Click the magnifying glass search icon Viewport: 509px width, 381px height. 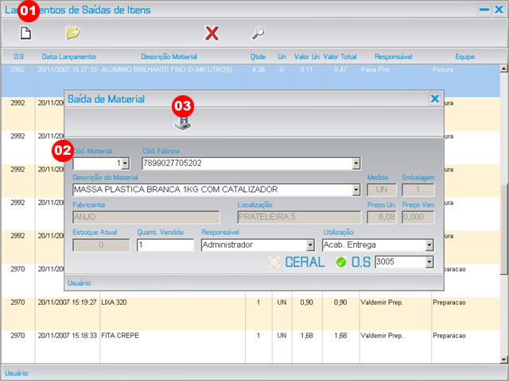click(x=258, y=33)
